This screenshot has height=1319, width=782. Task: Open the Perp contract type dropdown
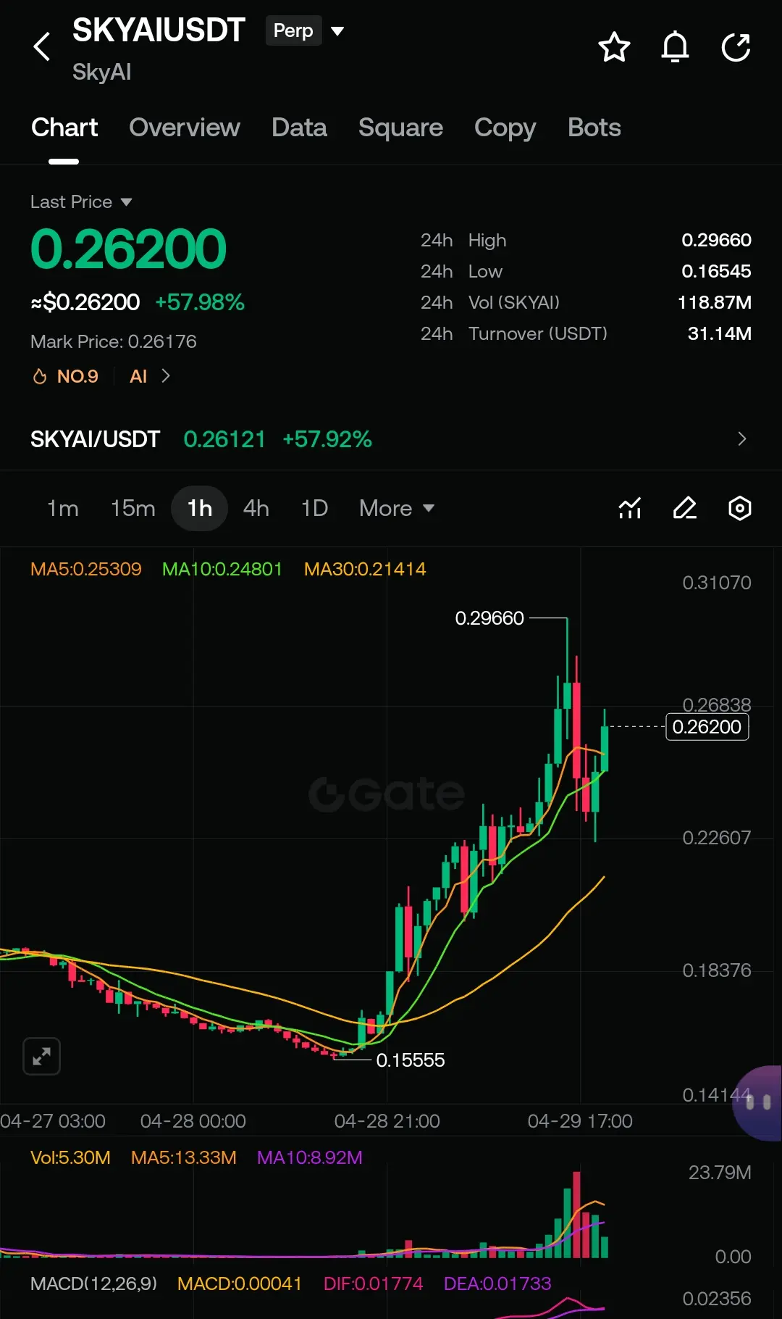pos(305,31)
